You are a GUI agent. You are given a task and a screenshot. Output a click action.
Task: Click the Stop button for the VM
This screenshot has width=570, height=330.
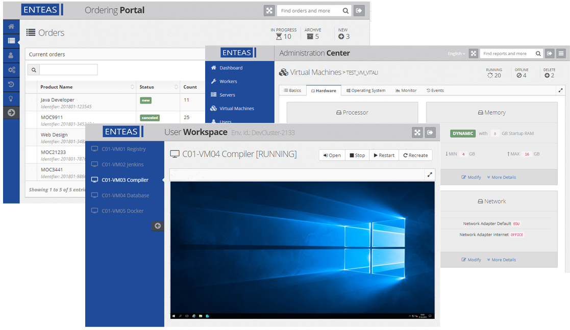point(357,156)
